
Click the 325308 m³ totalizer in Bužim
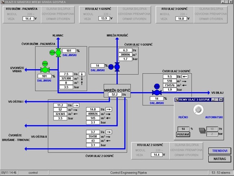[x=66, y=78]
